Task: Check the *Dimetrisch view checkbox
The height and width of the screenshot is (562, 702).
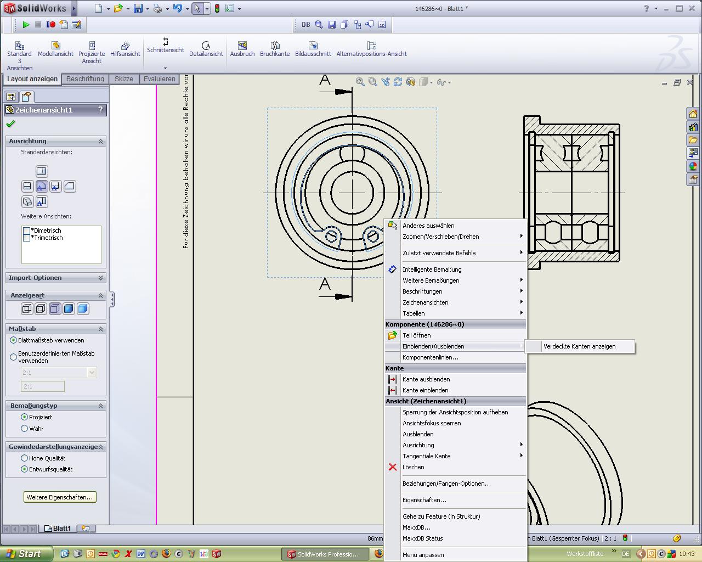Action: pos(26,231)
